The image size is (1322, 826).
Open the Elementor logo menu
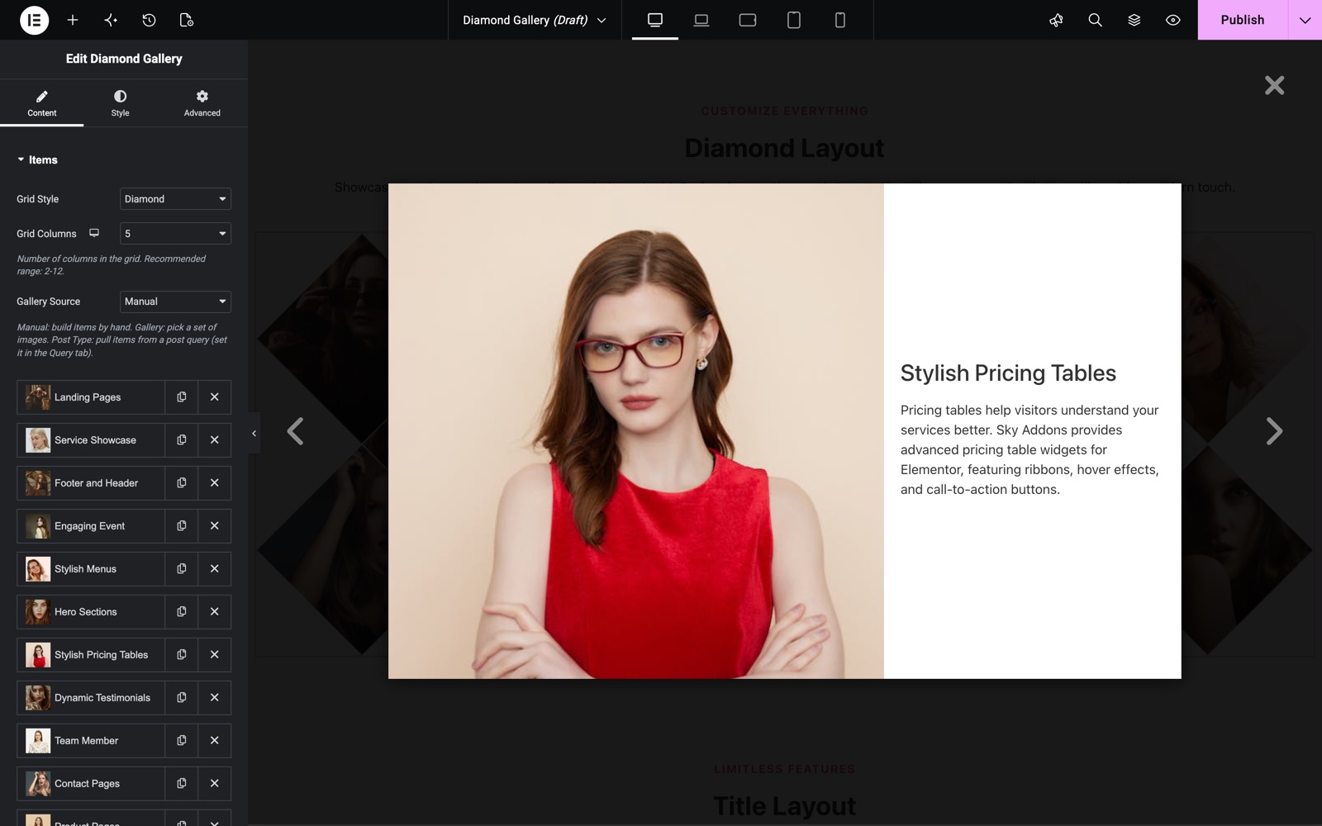coord(34,20)
